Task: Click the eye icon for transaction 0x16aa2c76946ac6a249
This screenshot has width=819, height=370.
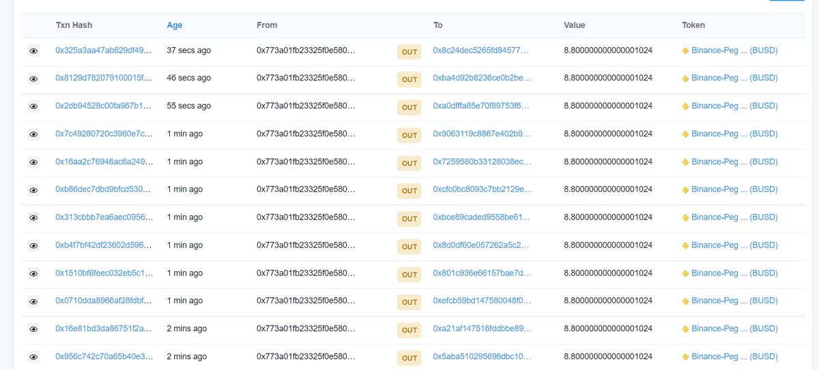Action: point(33,163)
